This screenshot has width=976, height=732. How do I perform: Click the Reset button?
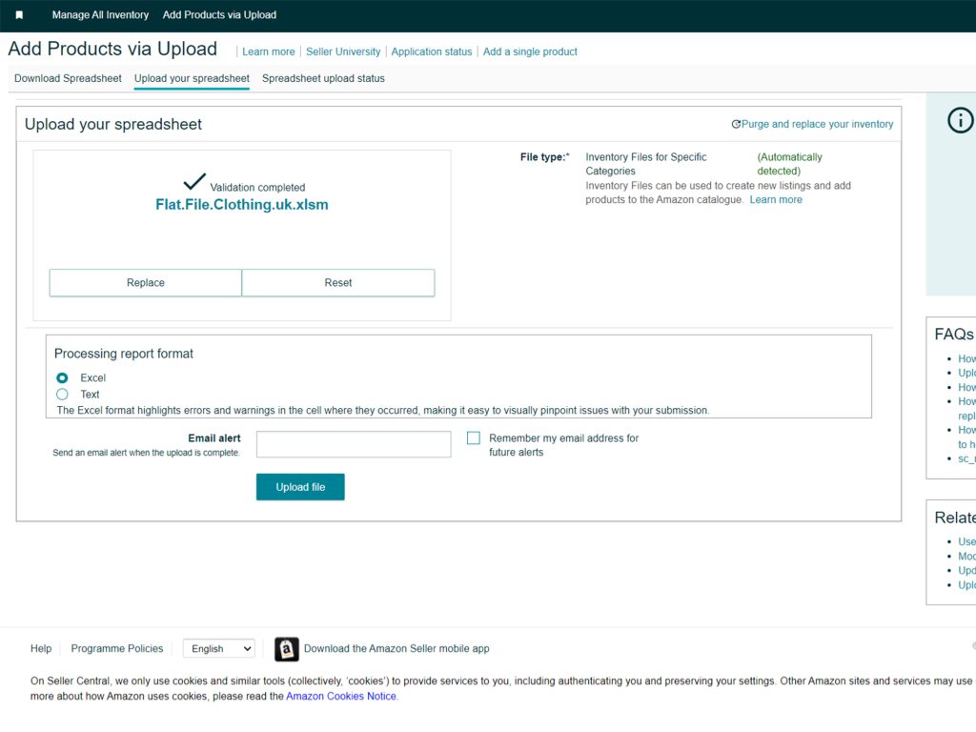click(x=338, y=282)
